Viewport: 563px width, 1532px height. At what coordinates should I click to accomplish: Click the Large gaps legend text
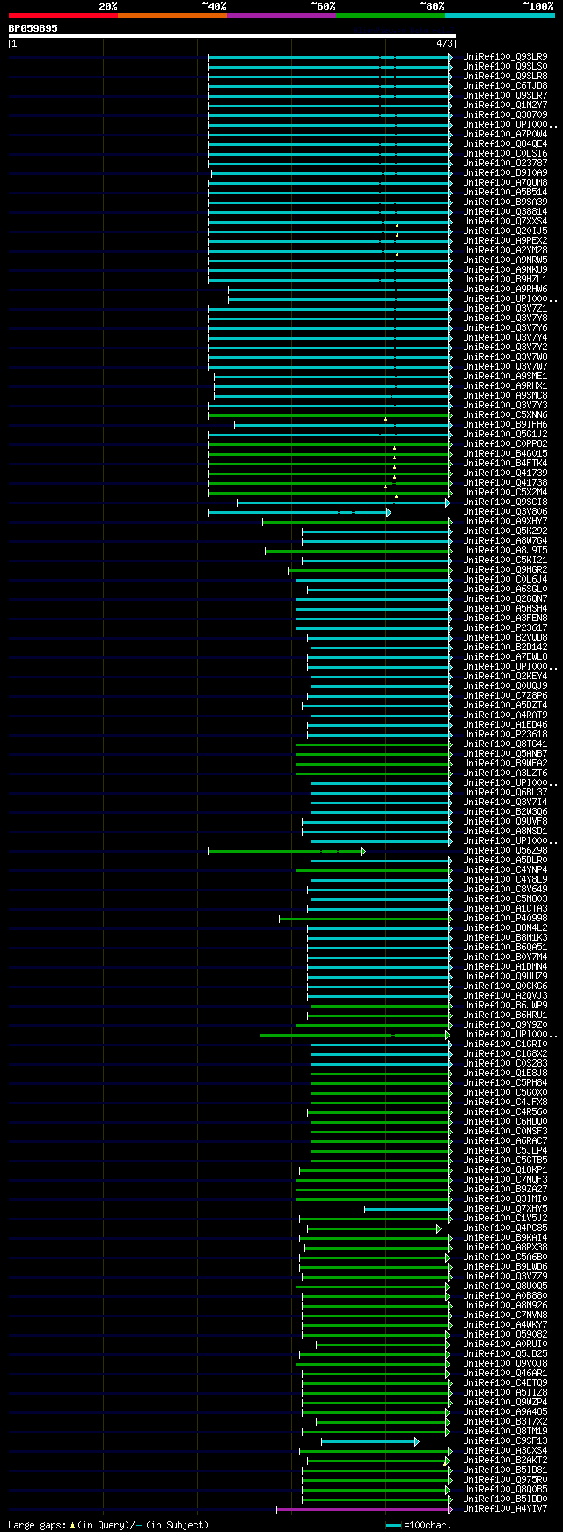click(108, 1525)
